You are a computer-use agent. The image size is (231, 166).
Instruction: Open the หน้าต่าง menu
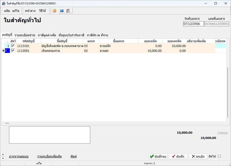[30, 11]
